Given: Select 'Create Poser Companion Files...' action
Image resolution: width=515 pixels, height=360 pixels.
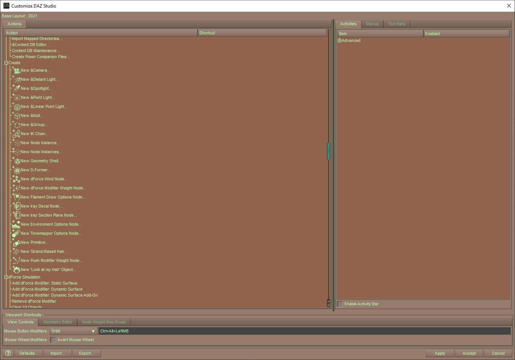Looking at the screenshot, I should [41, 57].
